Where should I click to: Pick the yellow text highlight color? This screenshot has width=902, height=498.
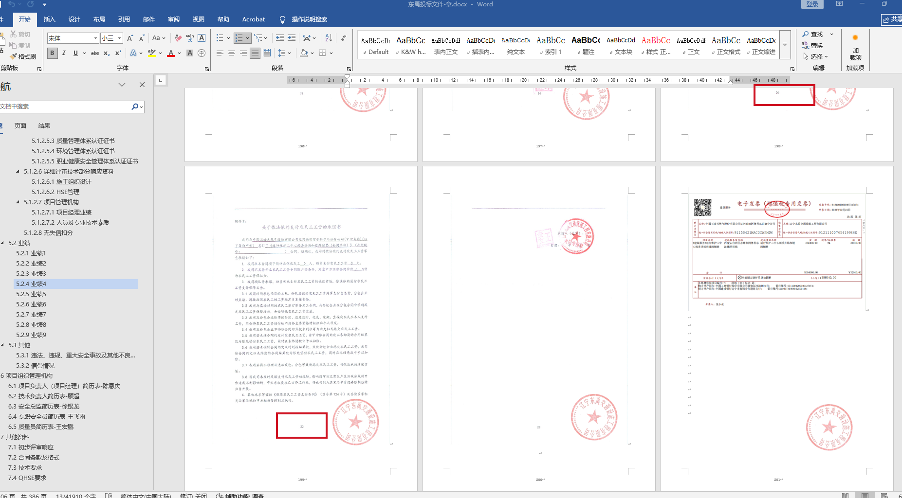pyautogui.click(x=152, y=53)
